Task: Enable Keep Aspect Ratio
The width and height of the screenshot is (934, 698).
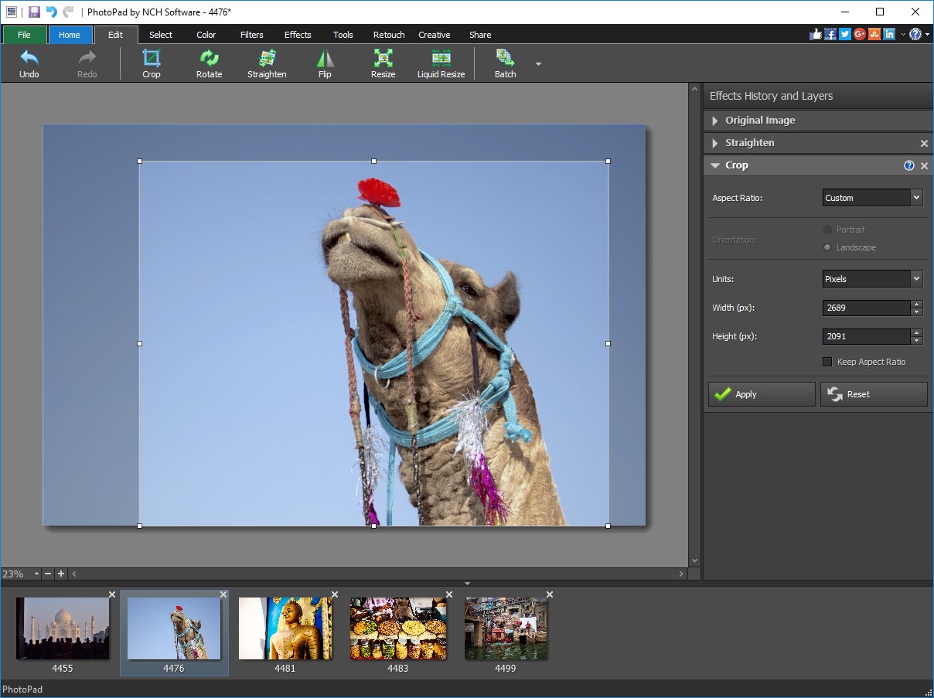Action: pos(827,361)
